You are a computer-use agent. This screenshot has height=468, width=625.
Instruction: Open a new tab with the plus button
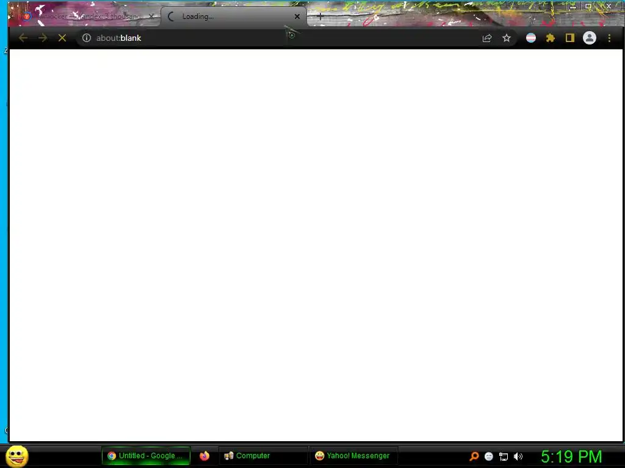(x=320, y=16)
